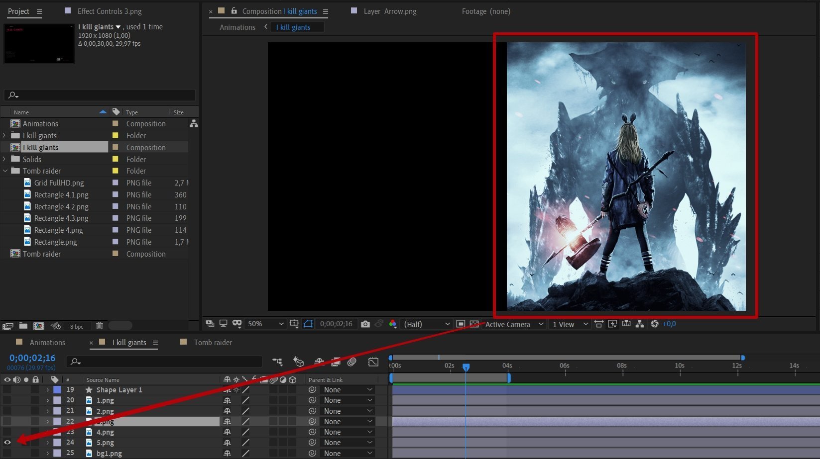Click label color swatch of layer 19
Viewport: 820px width, 459px height.
pos(57,390)
